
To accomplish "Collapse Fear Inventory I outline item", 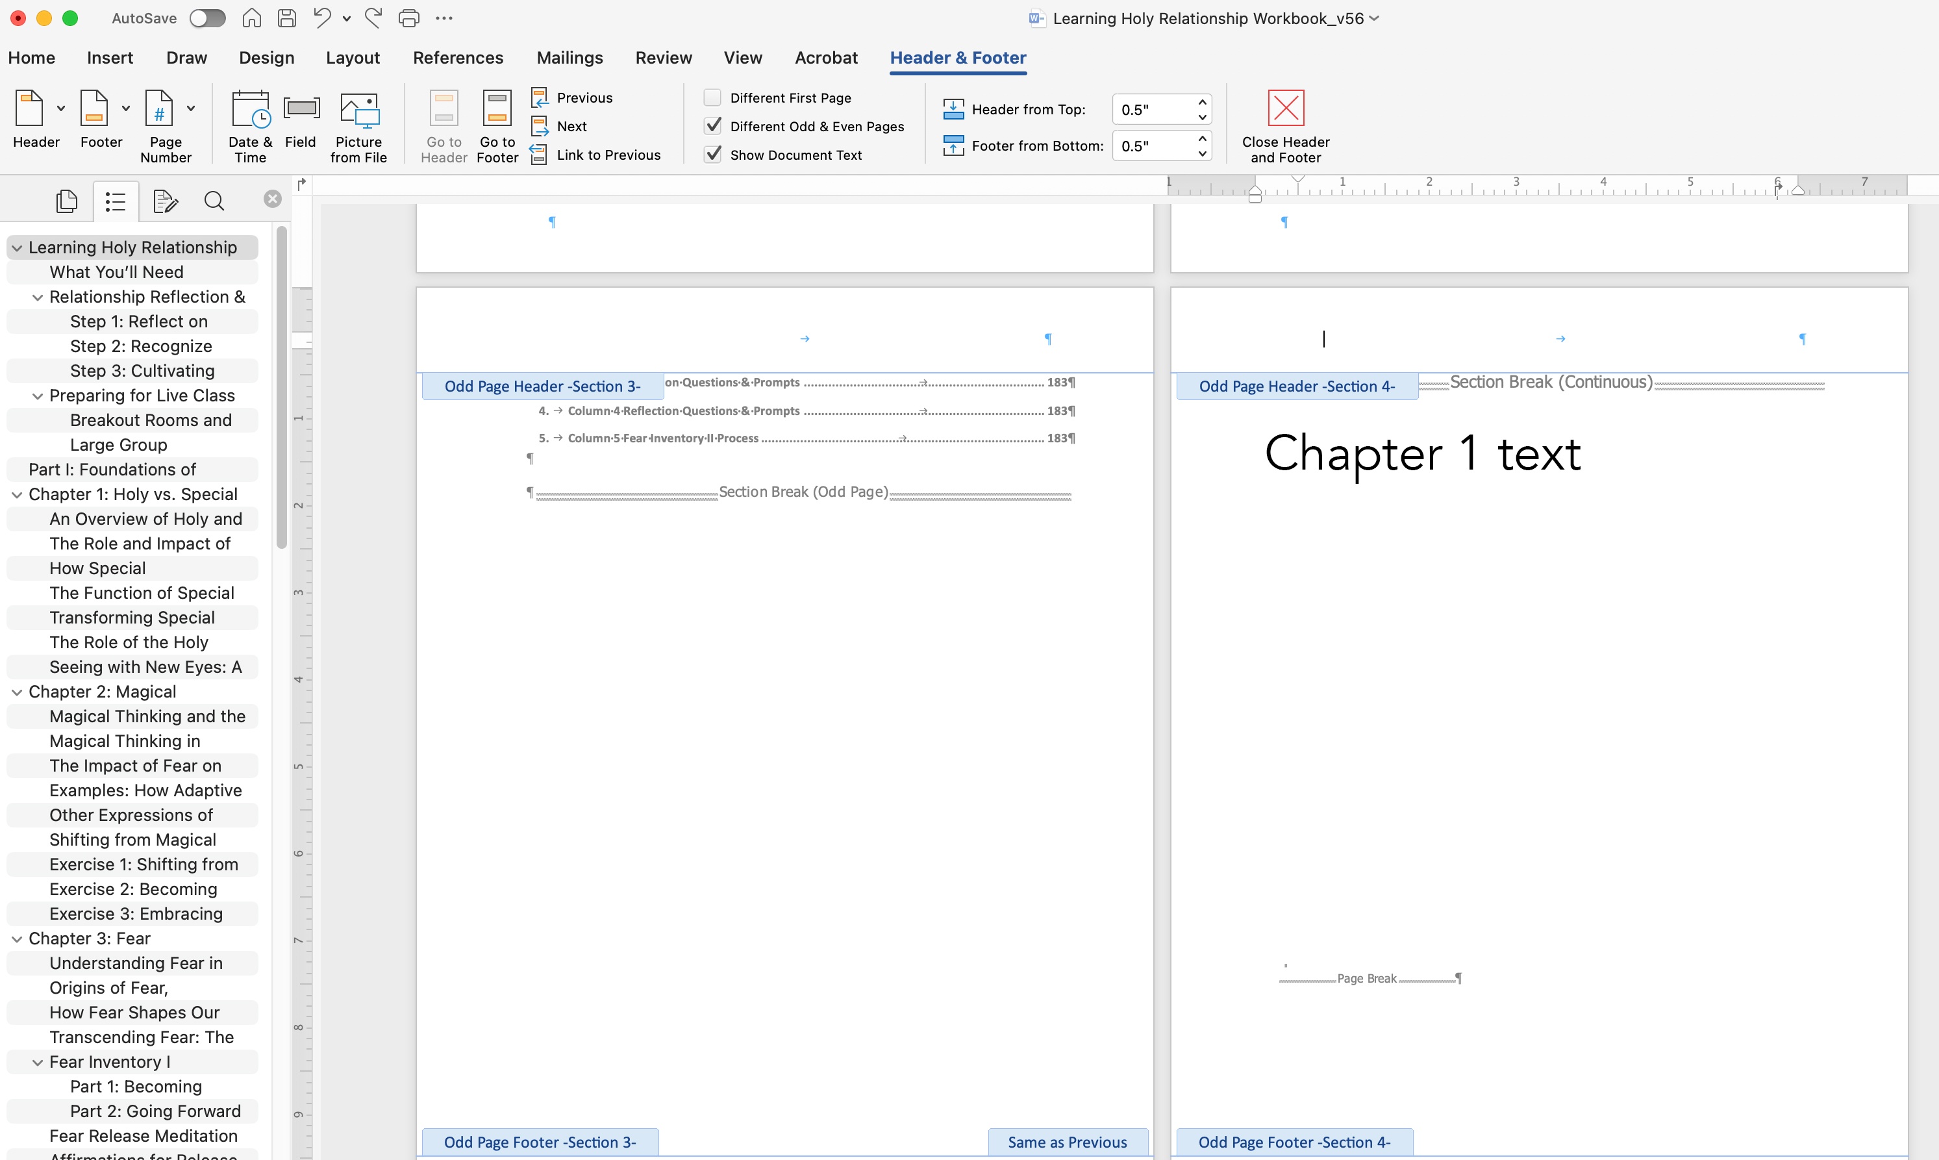I will point(37,1063).
